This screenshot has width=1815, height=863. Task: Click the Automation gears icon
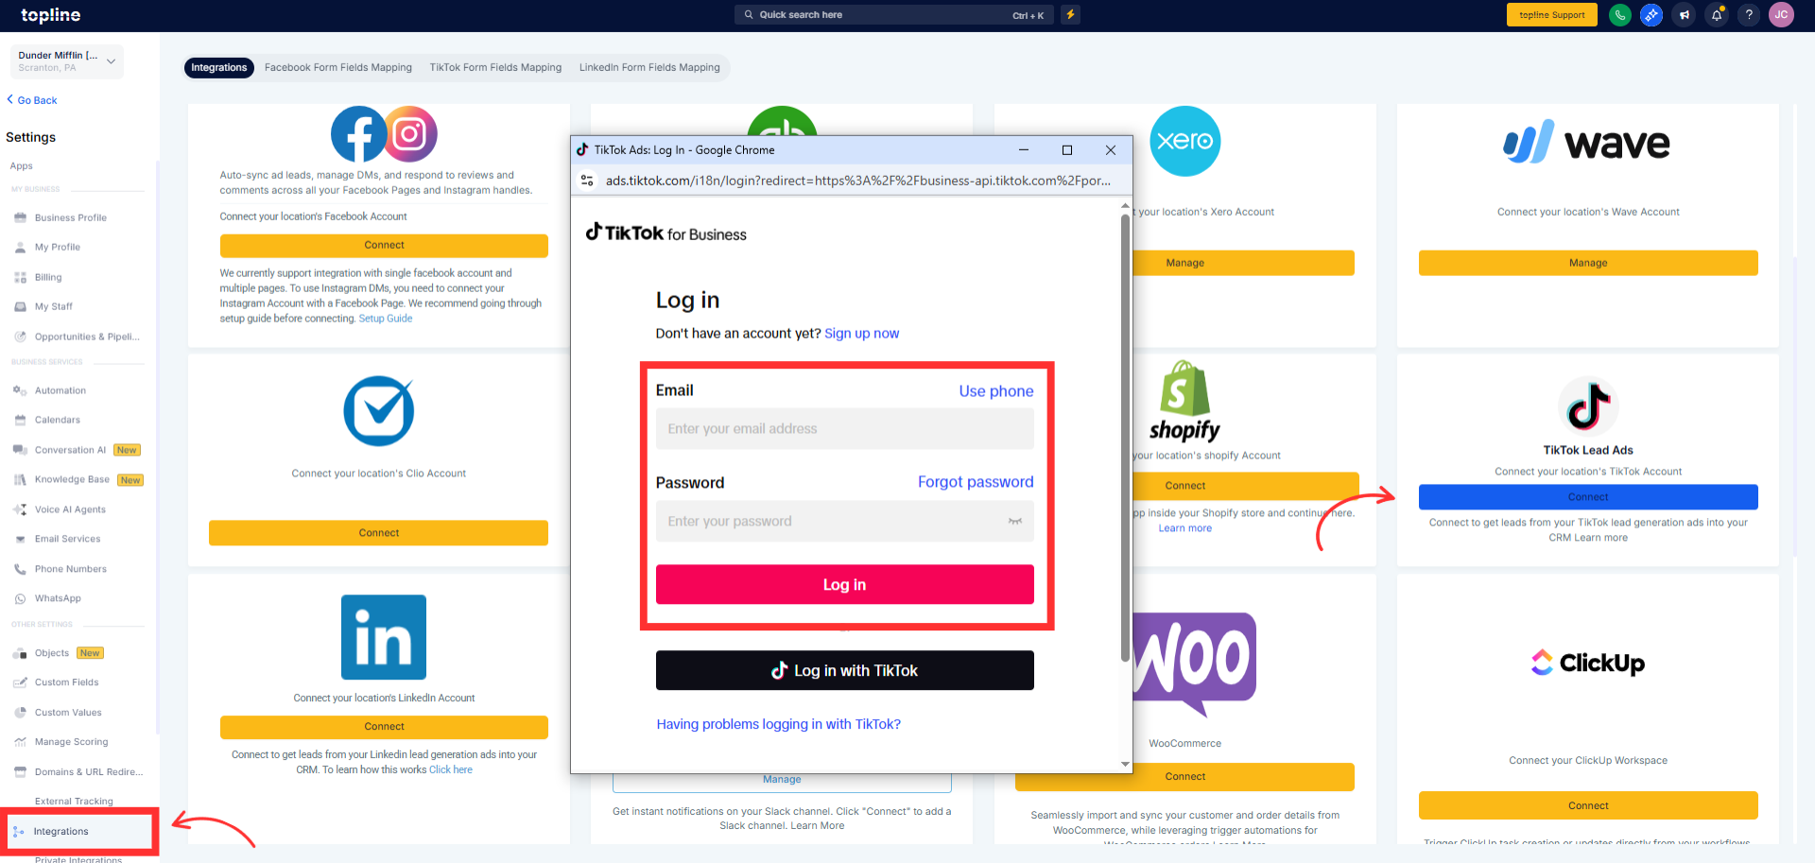click(20, 390)
